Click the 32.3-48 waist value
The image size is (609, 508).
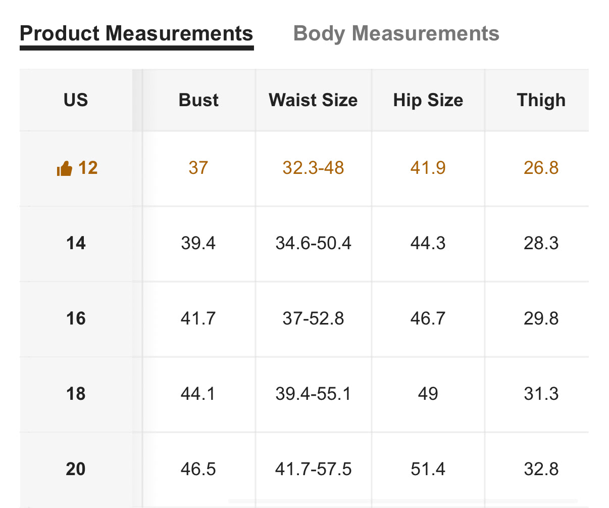click(x=313, y=168)
